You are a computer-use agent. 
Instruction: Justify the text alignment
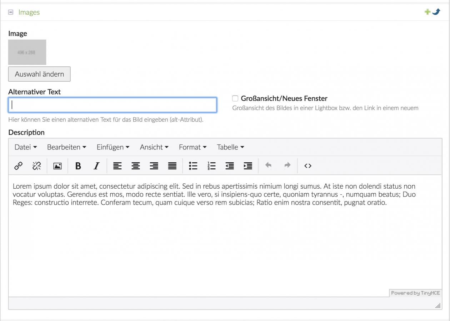[x=172, y=165]
